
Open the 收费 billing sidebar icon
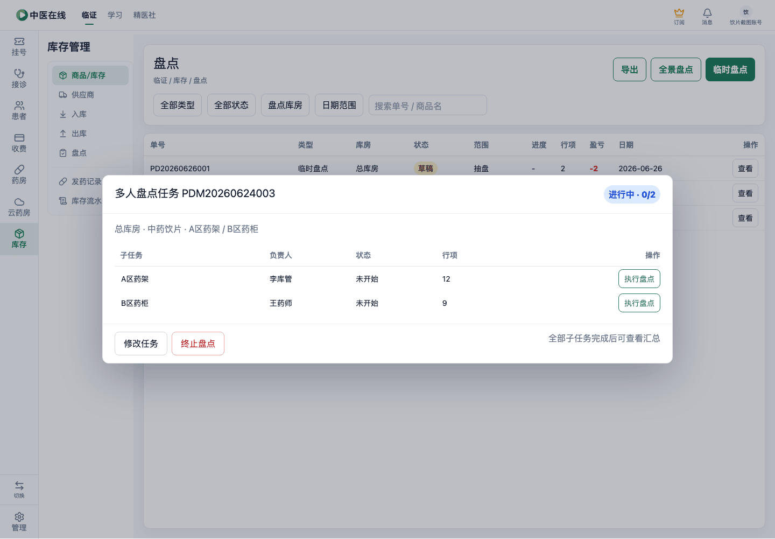pos(19,143)
